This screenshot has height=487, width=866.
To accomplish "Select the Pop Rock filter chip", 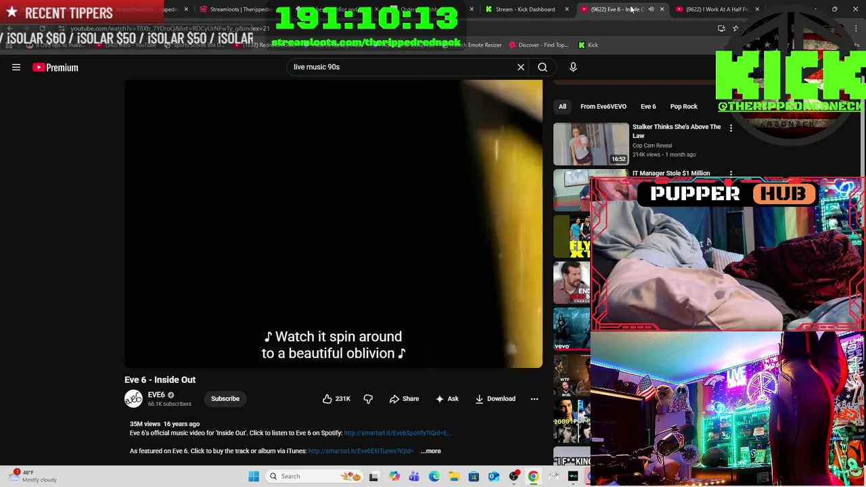I will (683, 106).
